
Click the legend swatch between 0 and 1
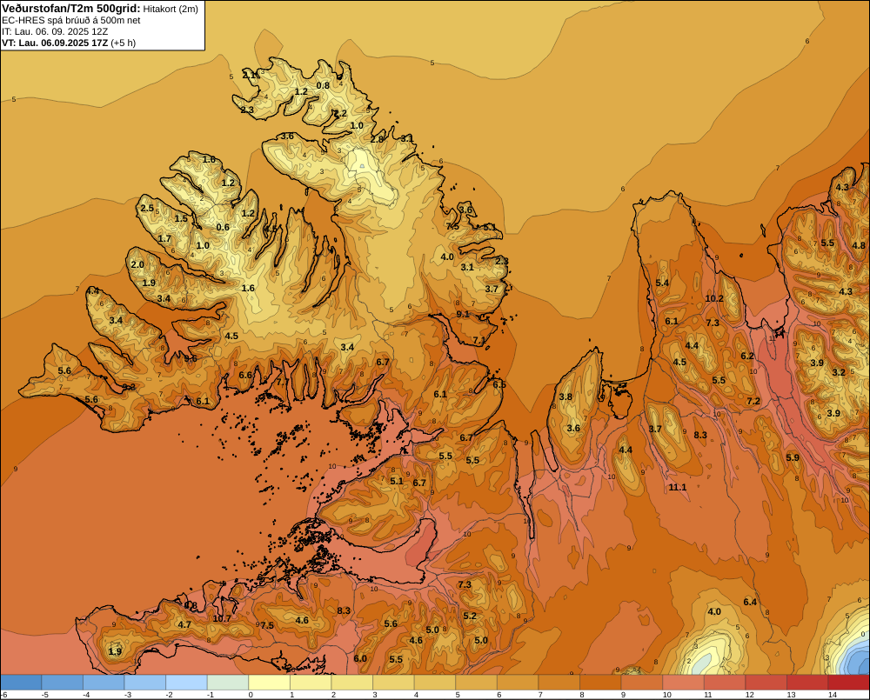point(269,683)
